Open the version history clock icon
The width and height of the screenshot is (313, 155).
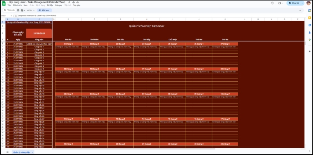coord(272,3)
